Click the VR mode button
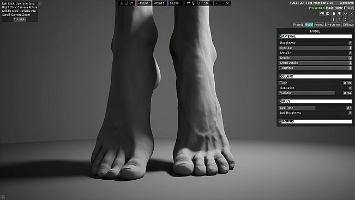 coord(322,13)
